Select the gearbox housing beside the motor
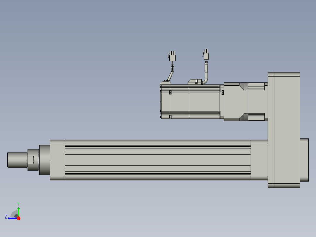The width and height of the screenshot is (316, 237). (x=236, y=102)
